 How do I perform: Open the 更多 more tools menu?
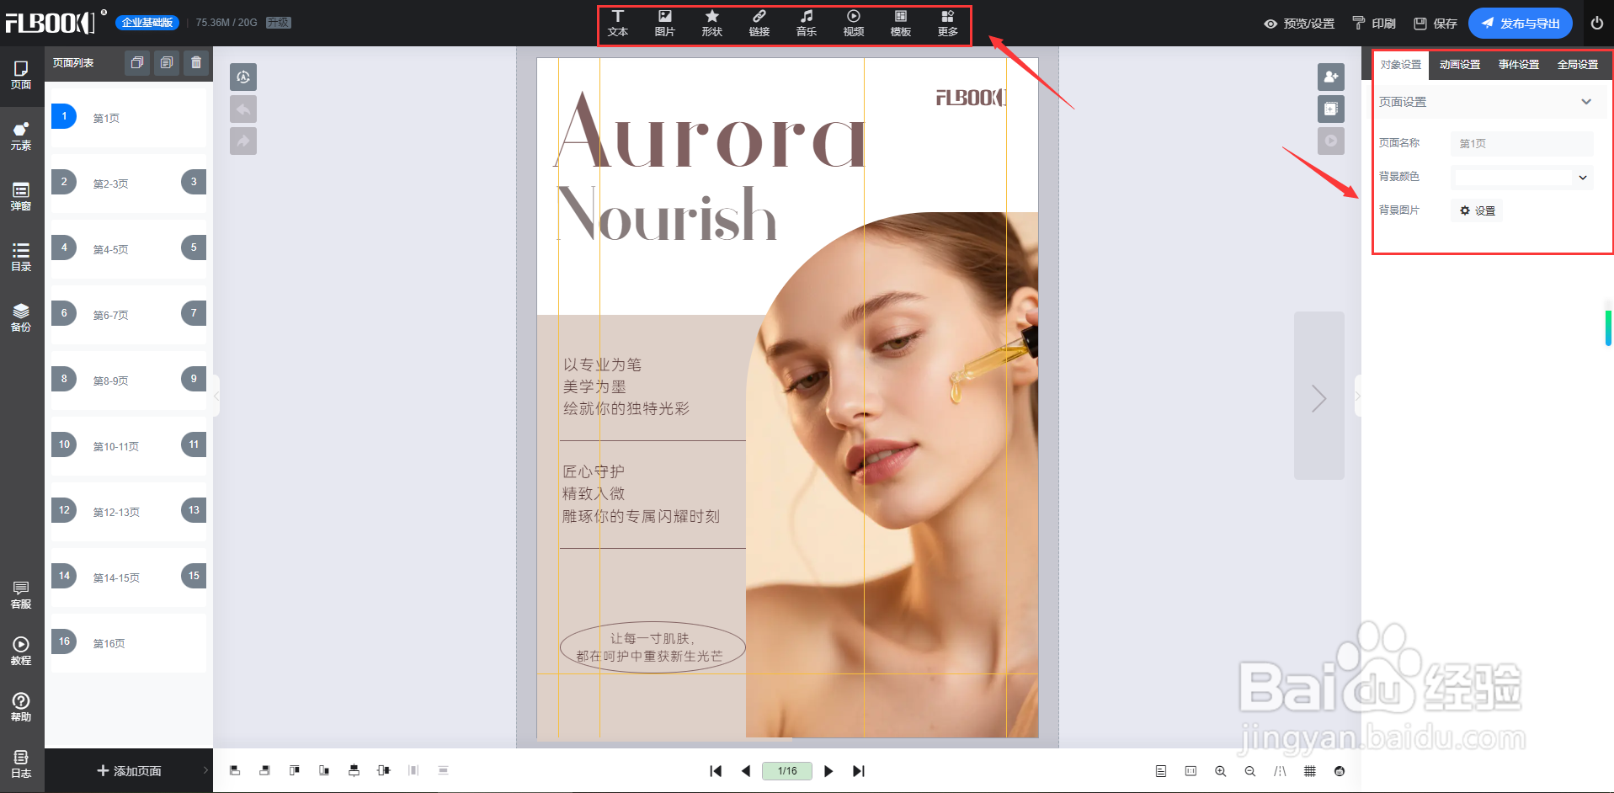click(947, 23)
